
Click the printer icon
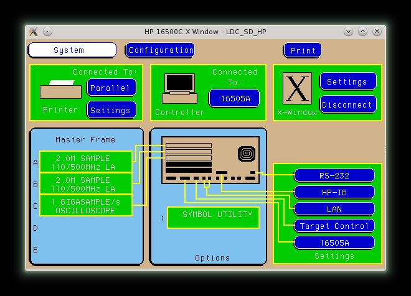(x=60, y=90)
